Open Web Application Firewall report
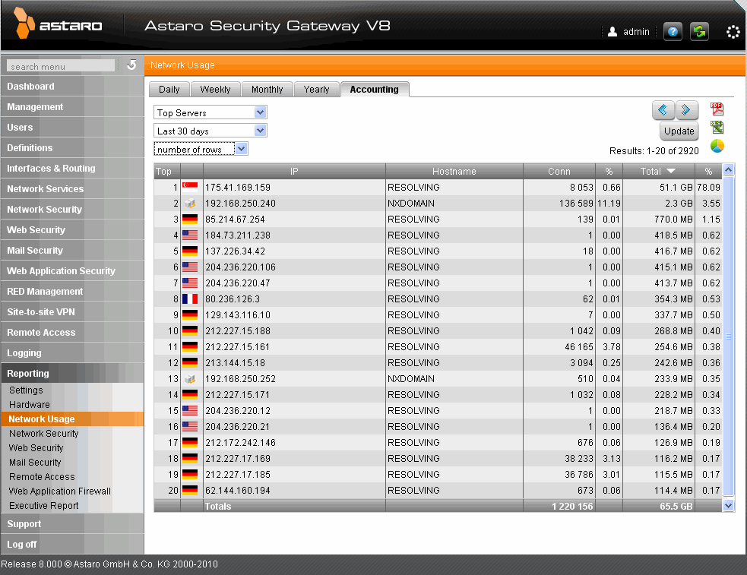 pyautogui.click(x=60, y=491)
